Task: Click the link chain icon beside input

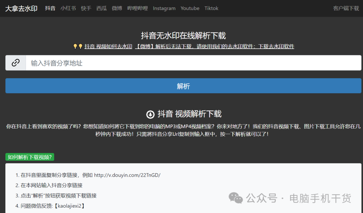Action: point(15,63)
